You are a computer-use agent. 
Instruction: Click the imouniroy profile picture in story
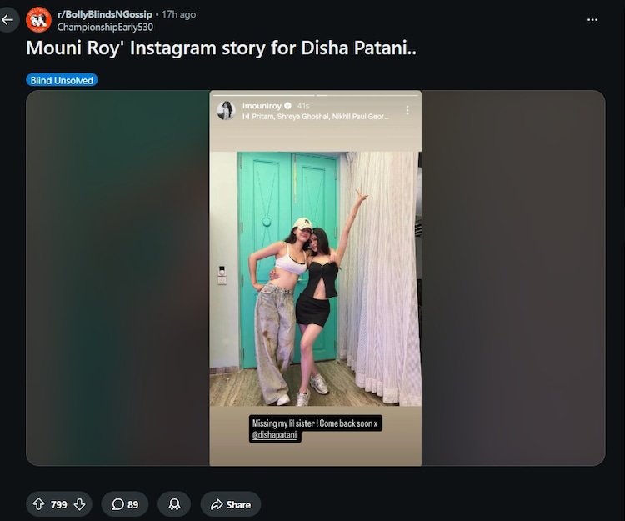(x=226, y=110)
